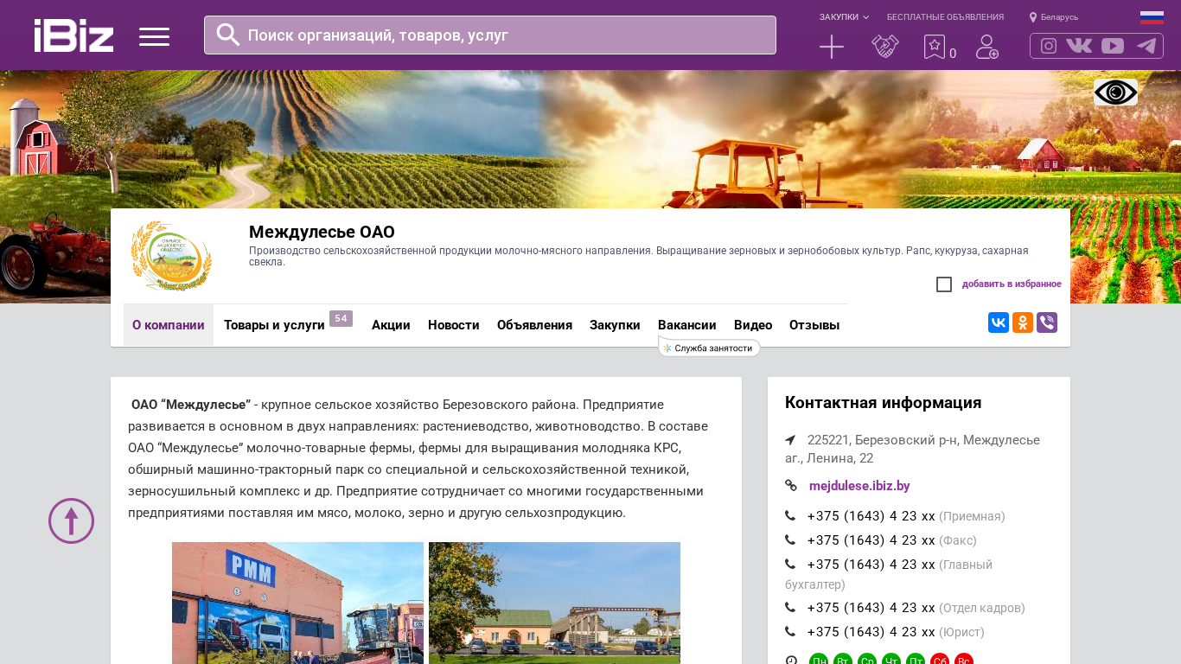
Task: Open mejdulese.ibiz.by website link
Action: [x=859, y=486]
